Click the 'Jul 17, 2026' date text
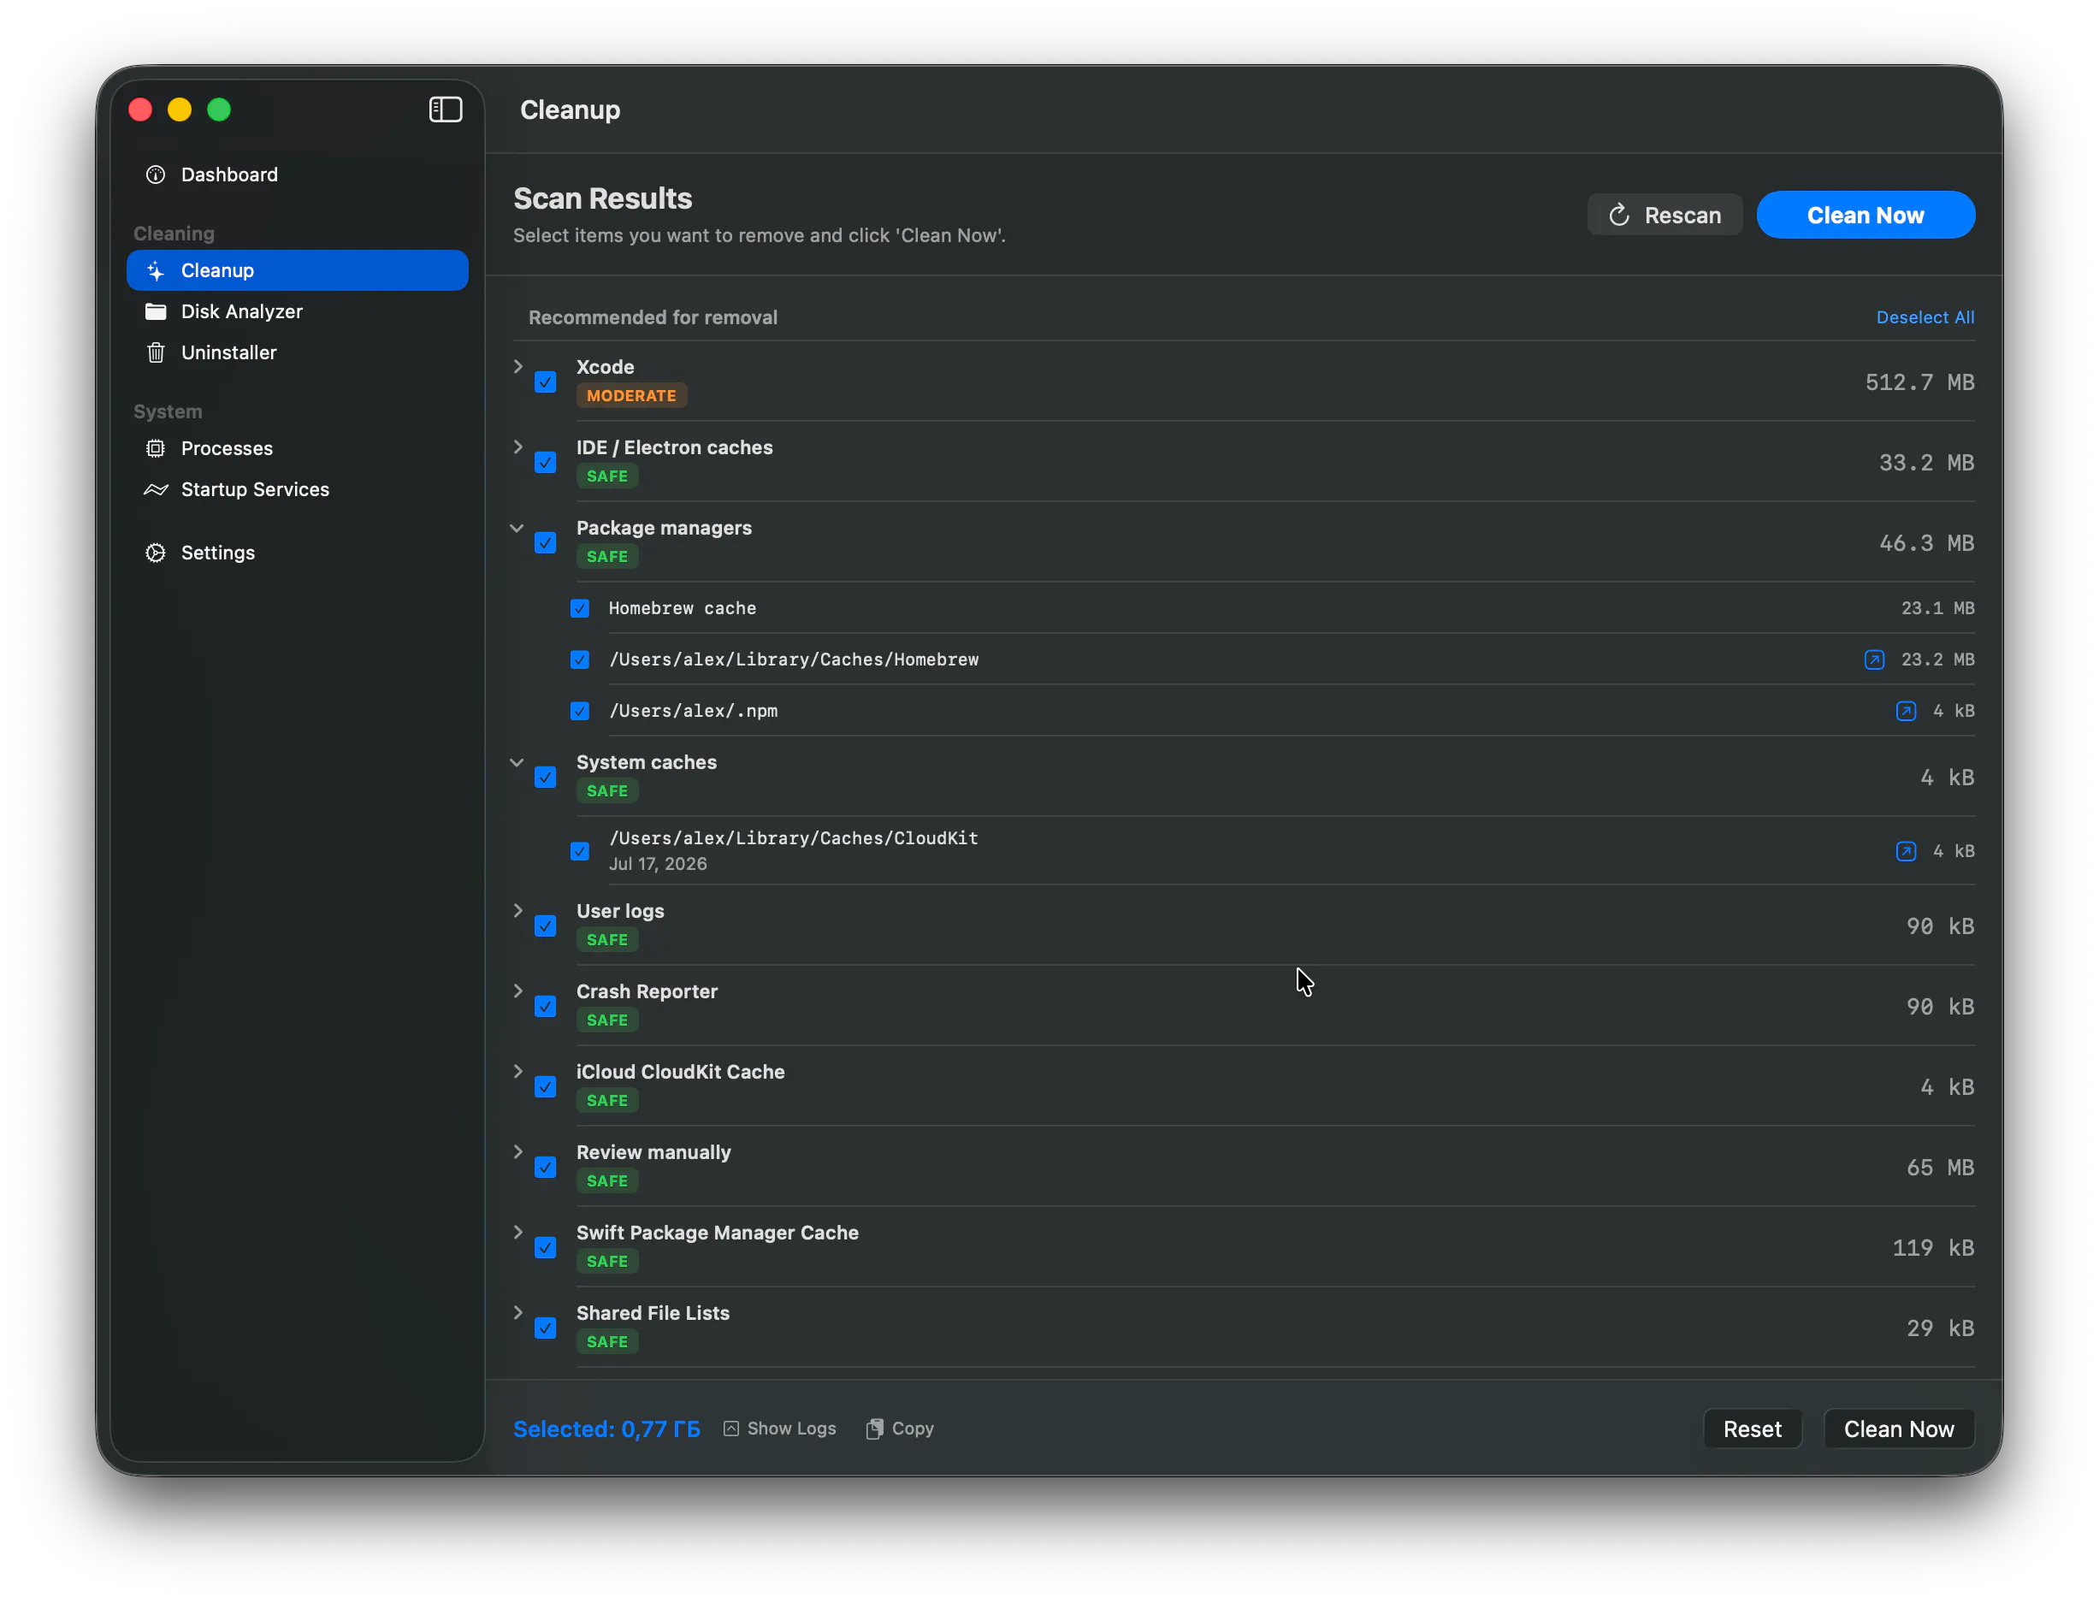The image size is (2099, 1603). pos(659,865)
